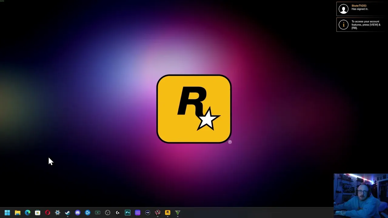Open the teal square taskbar app icon
388x218 pixels.
(x=128, y=213)
